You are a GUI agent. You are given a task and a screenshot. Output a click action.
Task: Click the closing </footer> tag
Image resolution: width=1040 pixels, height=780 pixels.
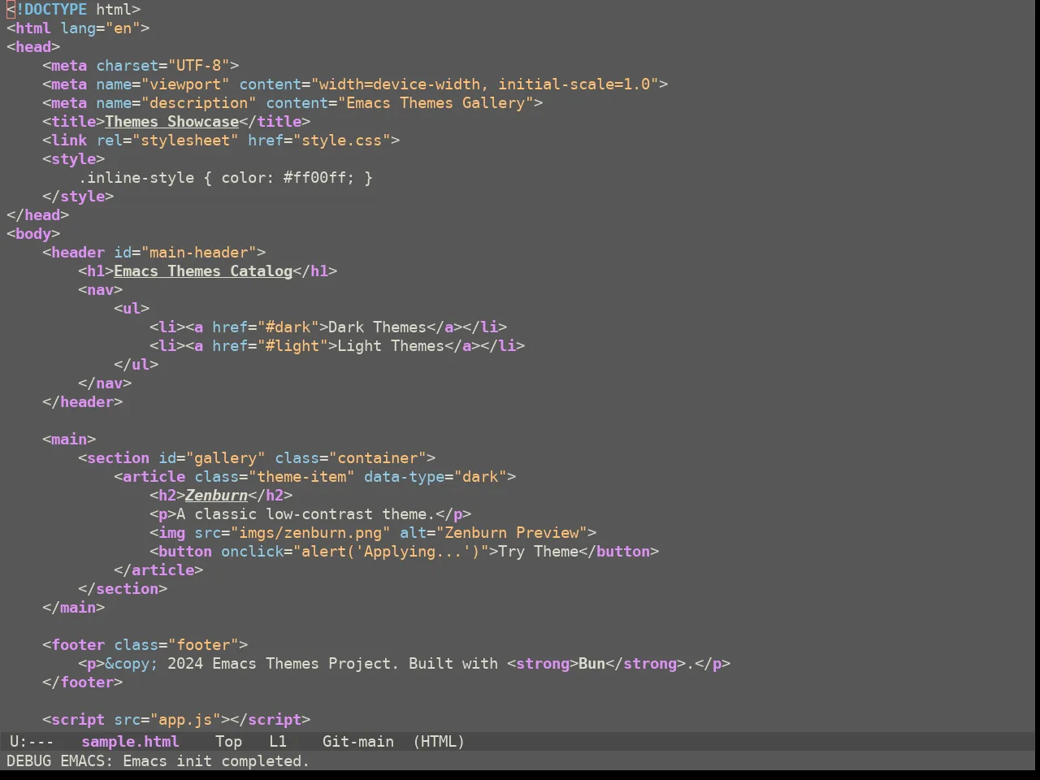coord(83,682)
